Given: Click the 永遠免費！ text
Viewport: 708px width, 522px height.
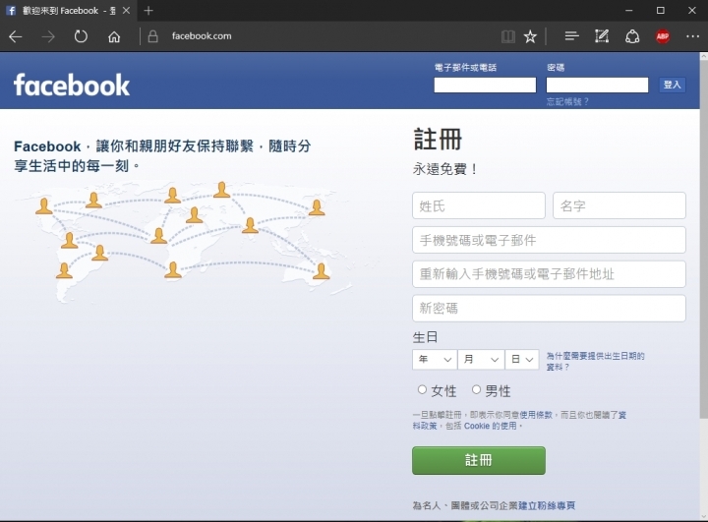Looking at the screenshot, I should pyautogui.click(x=445, y=169).
